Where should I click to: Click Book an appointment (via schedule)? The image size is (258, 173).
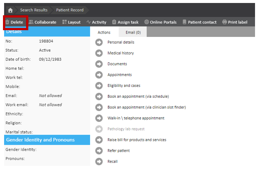[x=138, y=97]
